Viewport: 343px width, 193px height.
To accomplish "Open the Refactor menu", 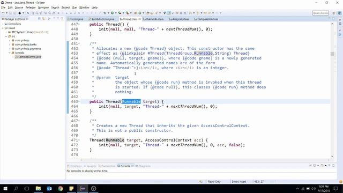I will (x=31, y=8).
